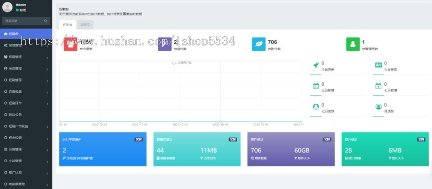Click the blue leaf icon beside 706
The height and width of the screenshot is (189, 432).
[259, 44]
